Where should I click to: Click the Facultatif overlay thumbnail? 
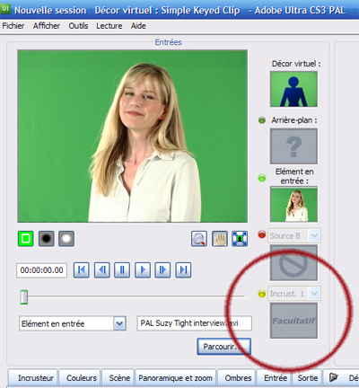(x=293, y=321)
